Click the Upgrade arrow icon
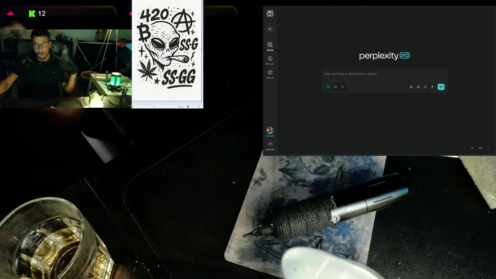 point(270,144)
